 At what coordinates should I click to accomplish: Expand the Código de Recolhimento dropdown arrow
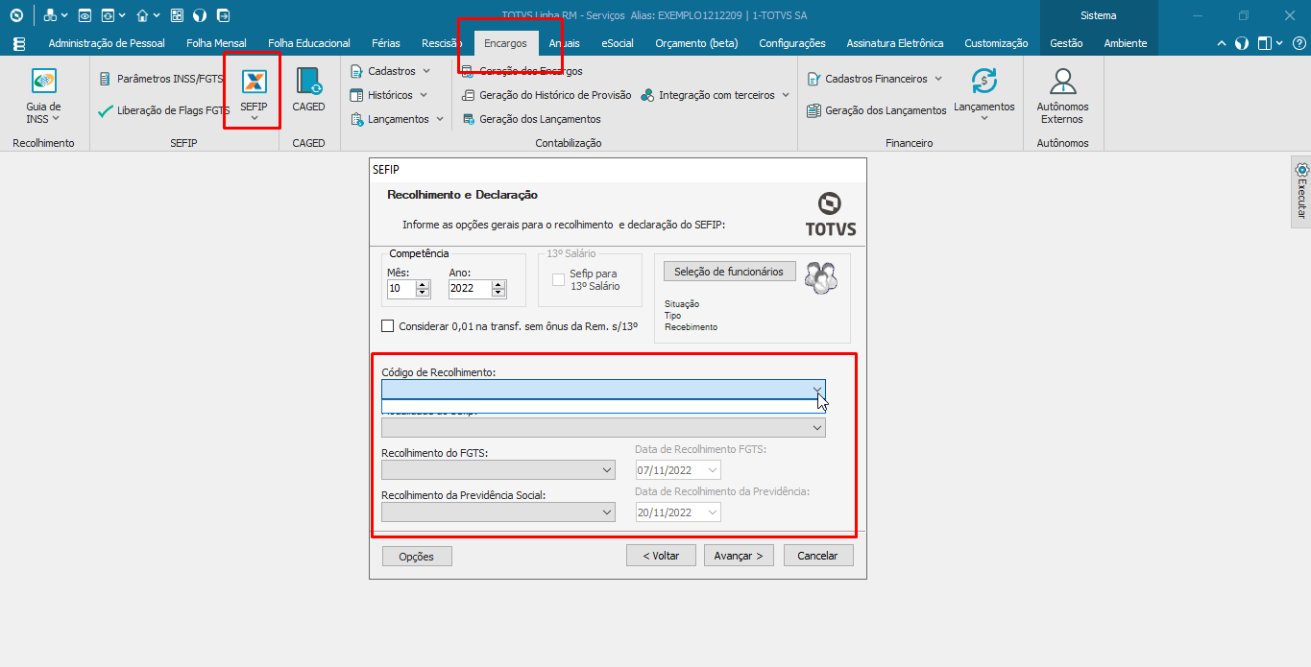point(817,389)
